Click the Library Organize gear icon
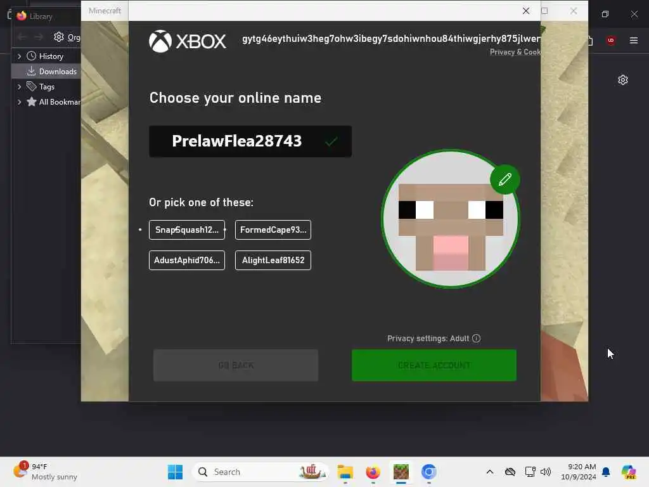Image resolution: width=649 pixels, height=487 pixels. [x=59, y=37]
